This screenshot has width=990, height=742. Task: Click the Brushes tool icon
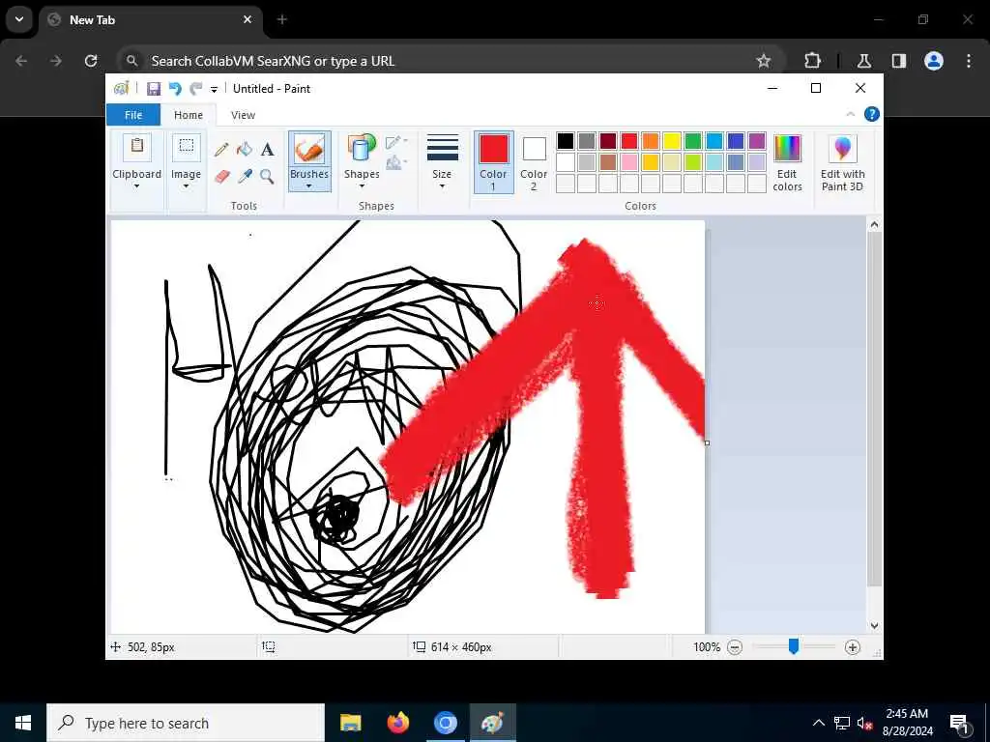pyautogui.click(x=309, y=150)
